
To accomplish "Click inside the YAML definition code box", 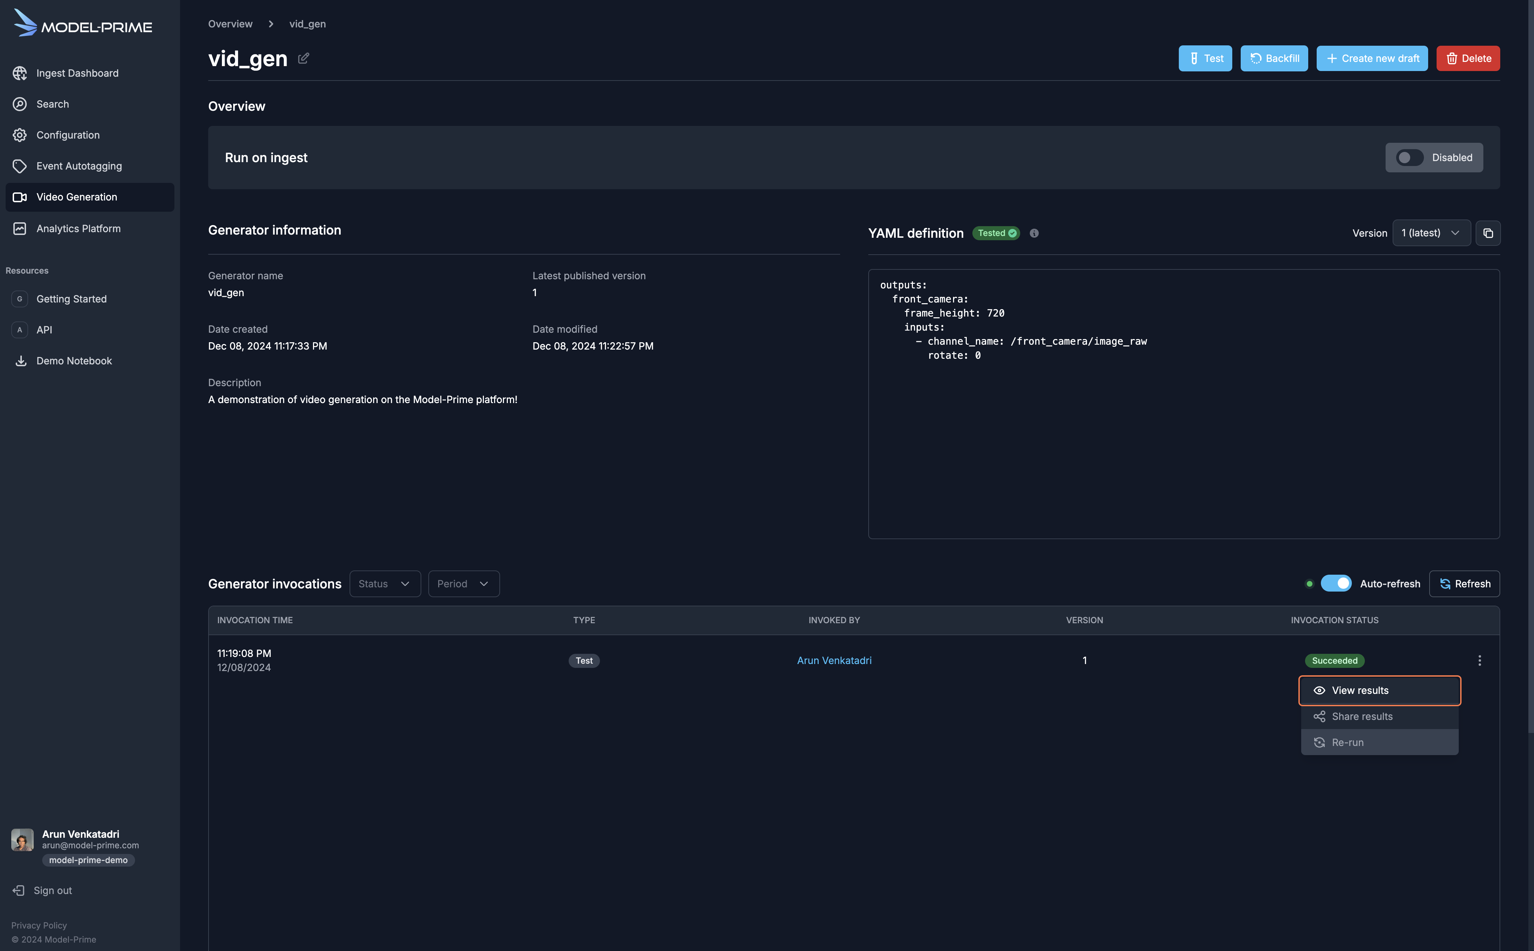I will 1183,404.
